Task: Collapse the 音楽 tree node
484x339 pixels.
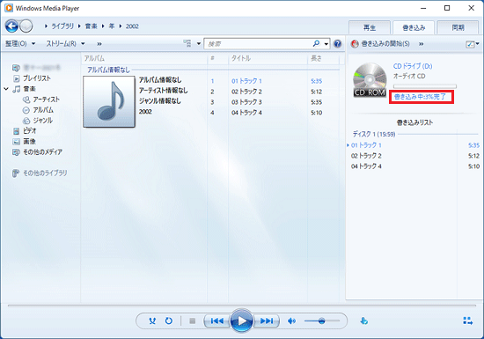Action: click(6, 89)
